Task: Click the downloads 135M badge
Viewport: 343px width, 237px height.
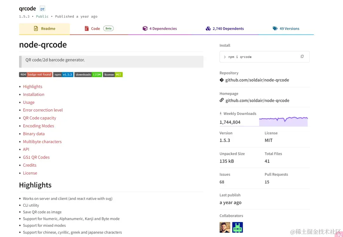Action: pyautogui.click(x=88, y=75)
